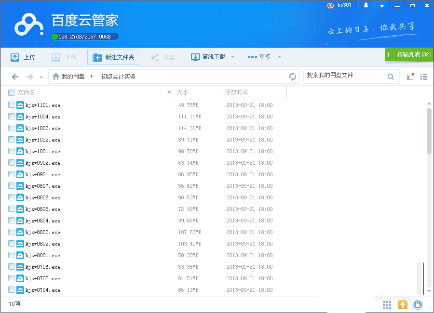Click the 下载 download button
Image resolution: width=434 pixels, height=313 pixels.
[x=64, y=57]
